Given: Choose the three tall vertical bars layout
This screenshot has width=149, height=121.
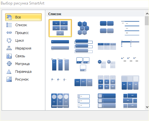Looking at the screenshot, I should [x=60, y=64].
